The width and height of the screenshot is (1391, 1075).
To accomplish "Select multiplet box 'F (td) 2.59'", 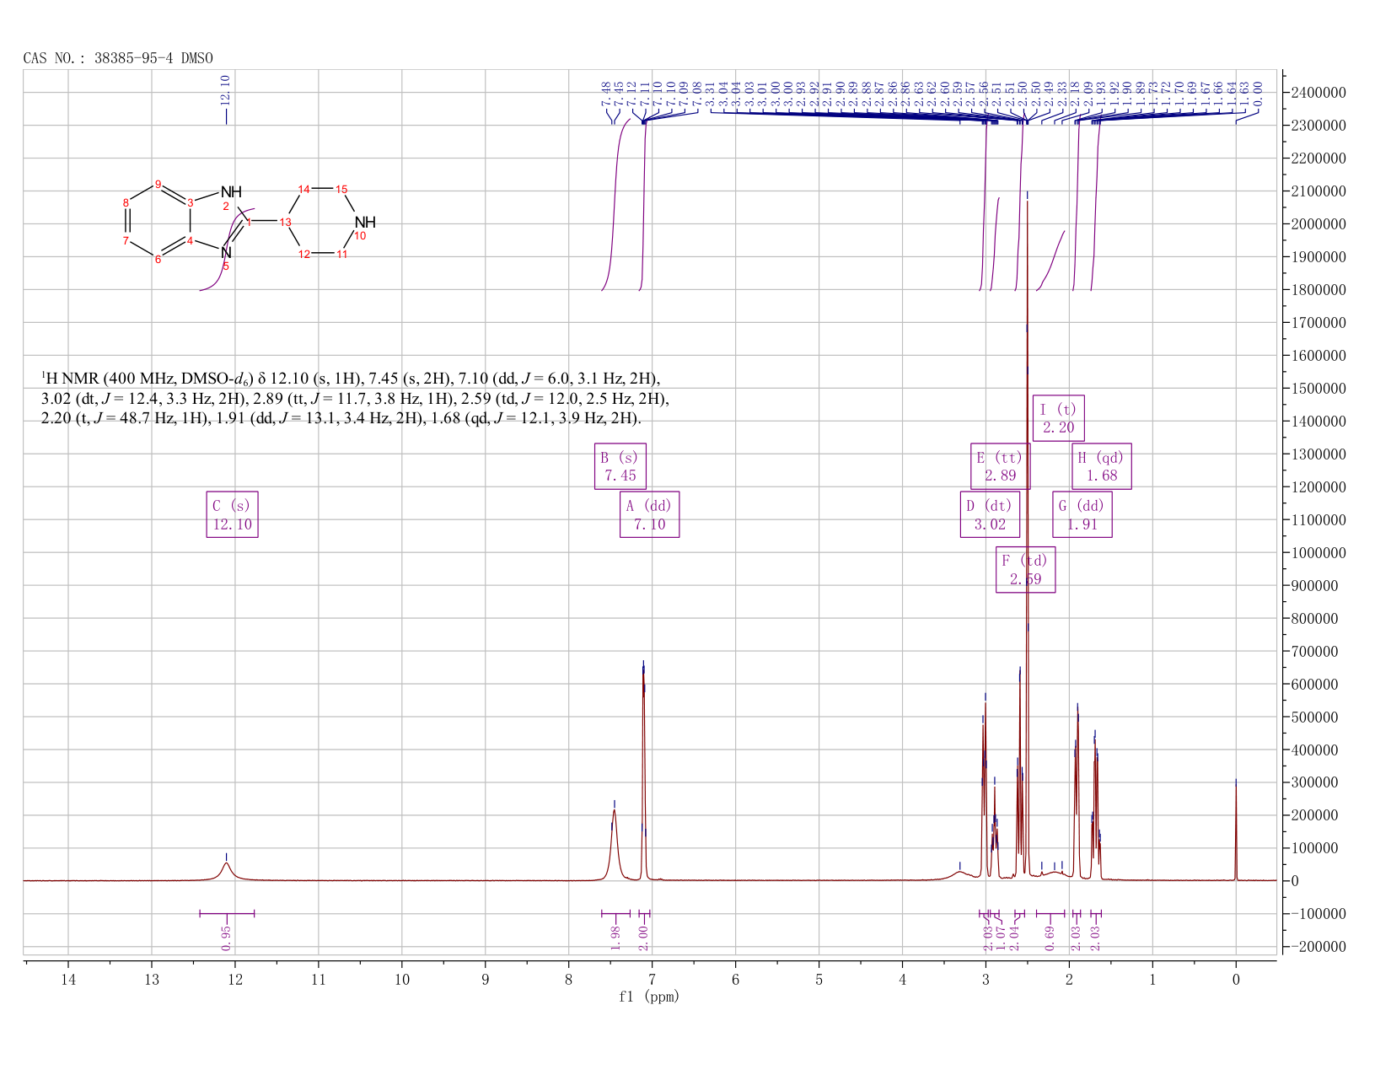I will (x=1025, y=570).
